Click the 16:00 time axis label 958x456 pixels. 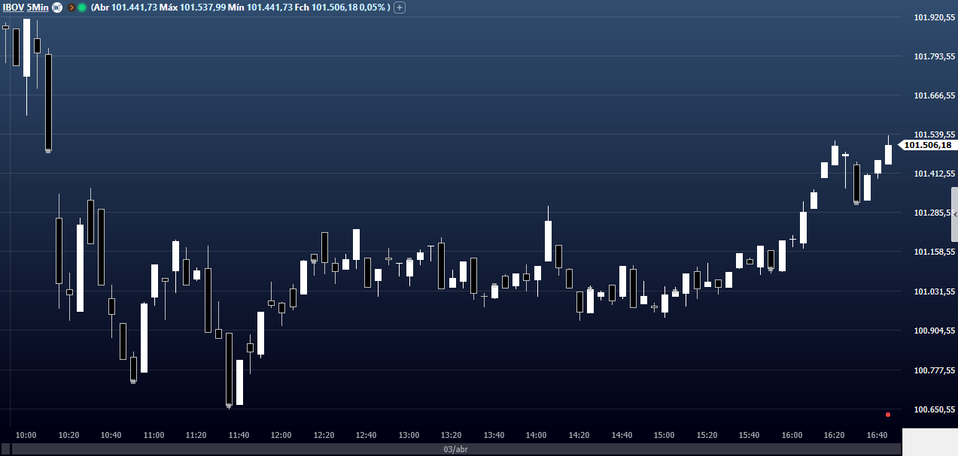click(x=792, y=435)
